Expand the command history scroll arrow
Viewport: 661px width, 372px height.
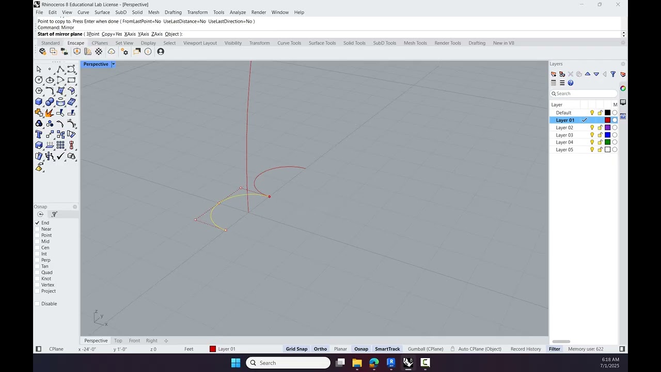click(x=623, y=34)
